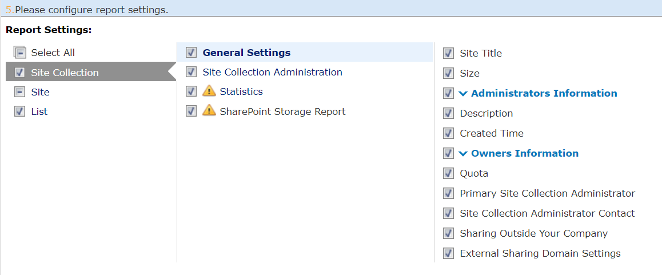Uncheck the List checkbox
The image size is (662, 275).
pos(19,111)
